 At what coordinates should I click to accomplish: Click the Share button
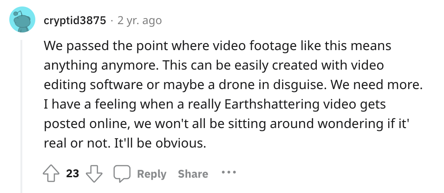tap(193, 174)
